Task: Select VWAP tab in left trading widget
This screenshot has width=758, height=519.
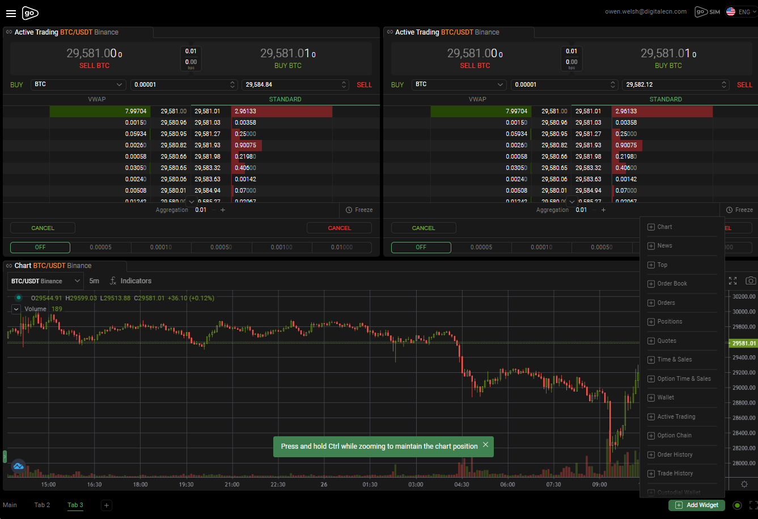Action: coord(97,99)
